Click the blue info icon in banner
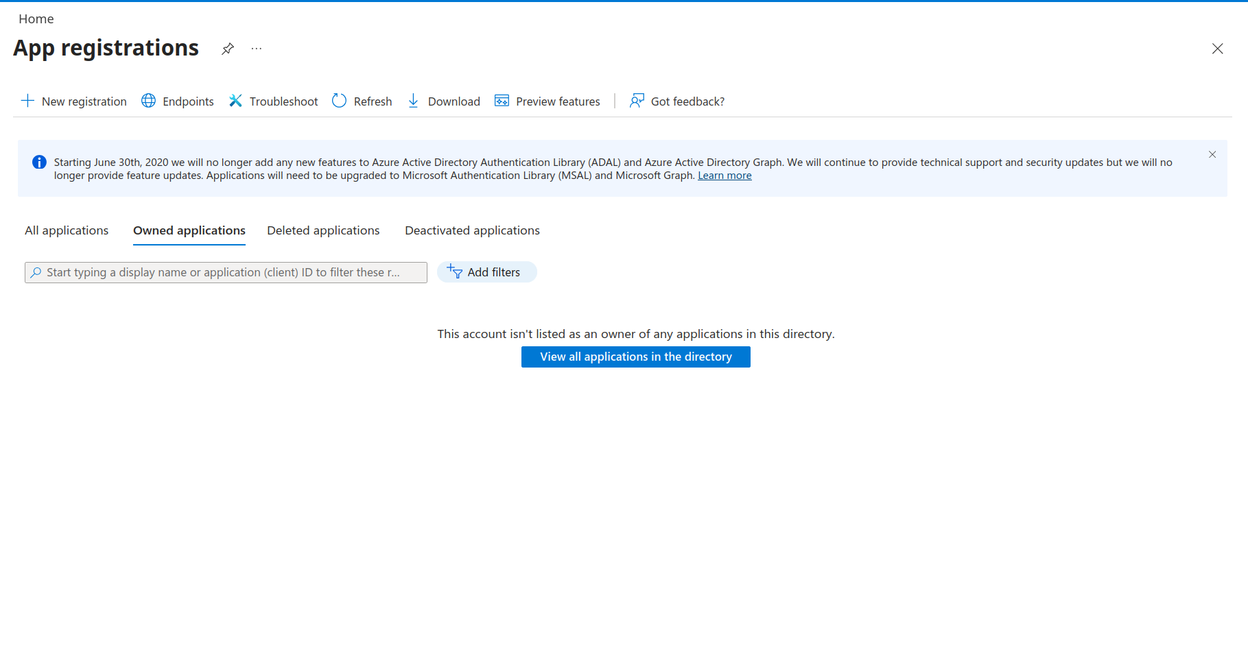Image resolution: width=1248 pixels, height=648 pixels. pyautogui.click(x=39, y=162)
